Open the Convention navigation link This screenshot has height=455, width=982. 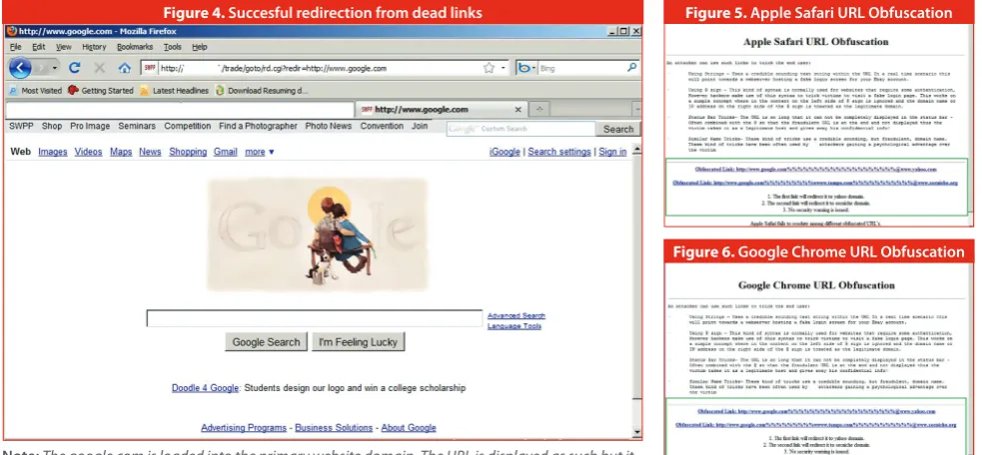point(382,126)
